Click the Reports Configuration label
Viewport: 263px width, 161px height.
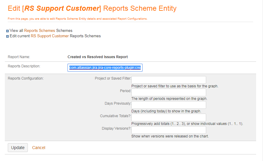pyautogui.click(x=26, y=78)
